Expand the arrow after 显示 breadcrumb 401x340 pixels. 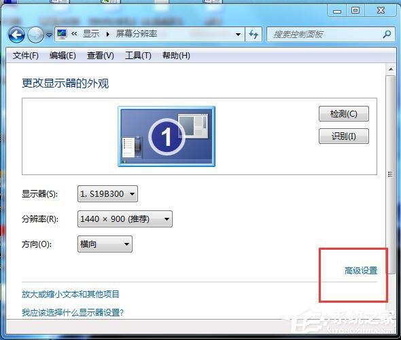pyautogui.click(x=108, y=34)
